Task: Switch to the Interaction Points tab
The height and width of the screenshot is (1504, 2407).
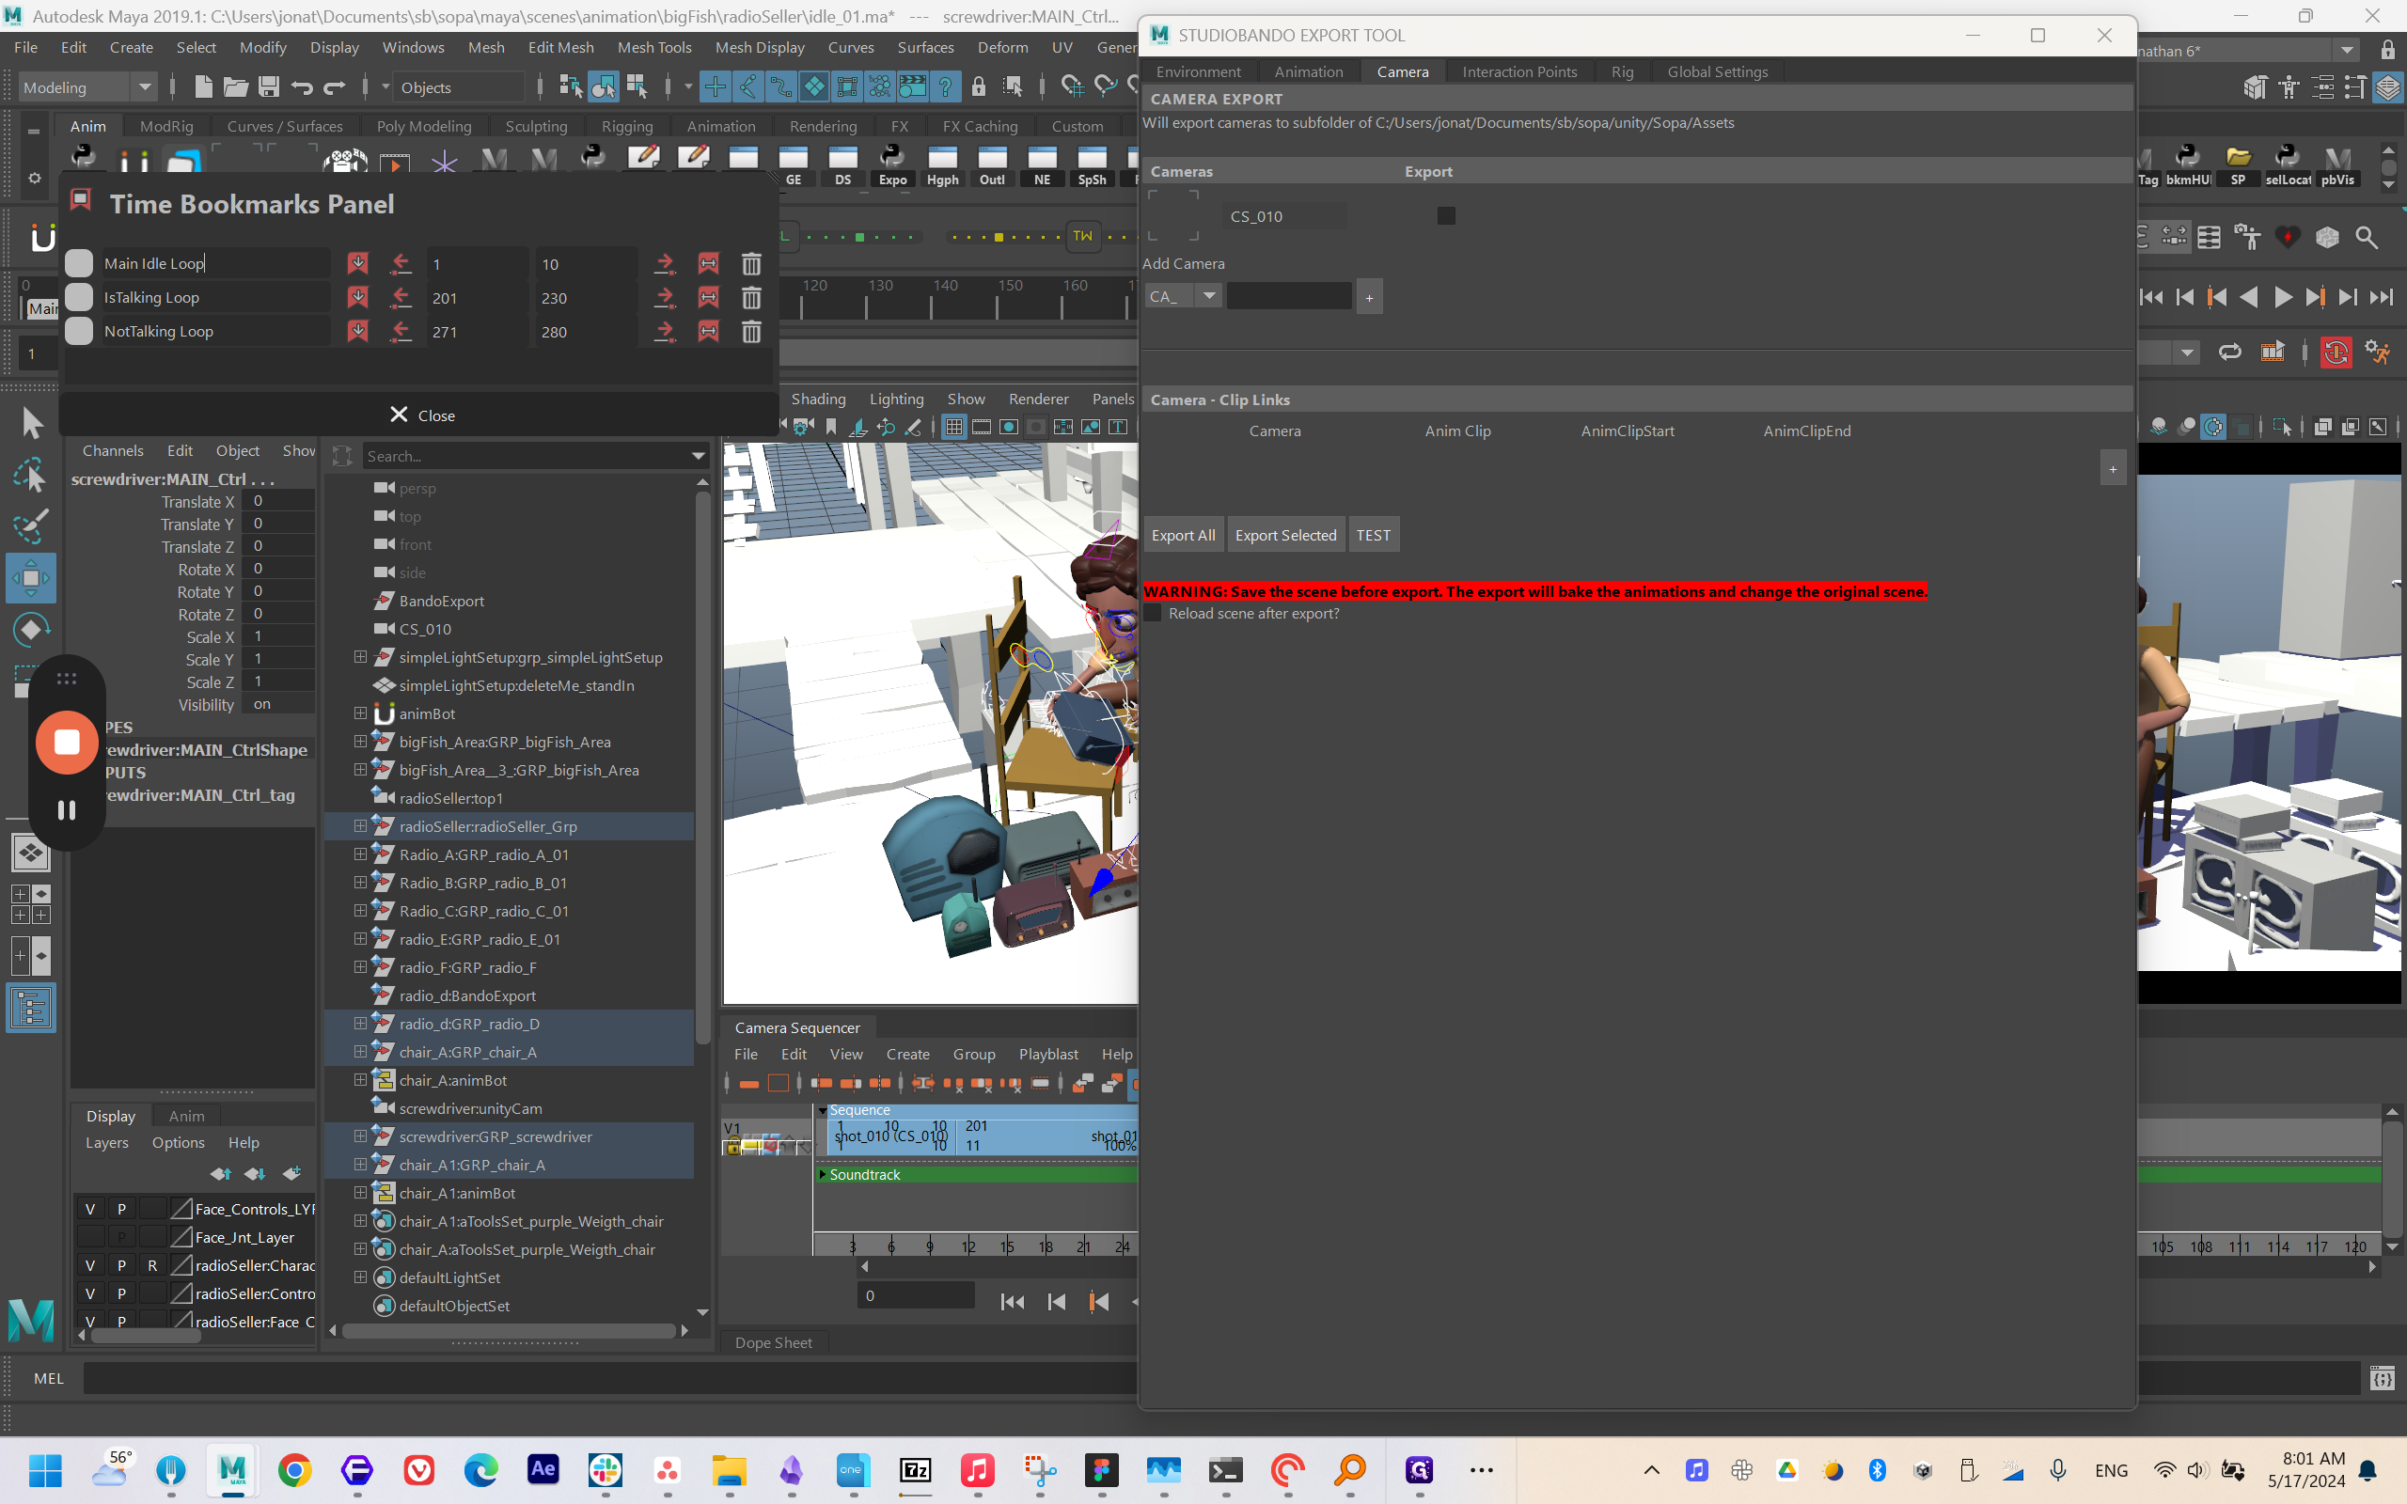Action: pos(1518,71)
